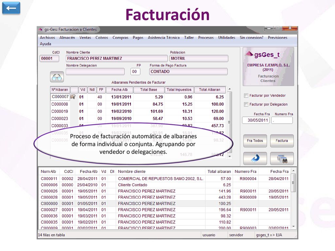Select lower row C000036
Image resolution: width=335 pixels, height=251 pixels.
coord(165,216)
